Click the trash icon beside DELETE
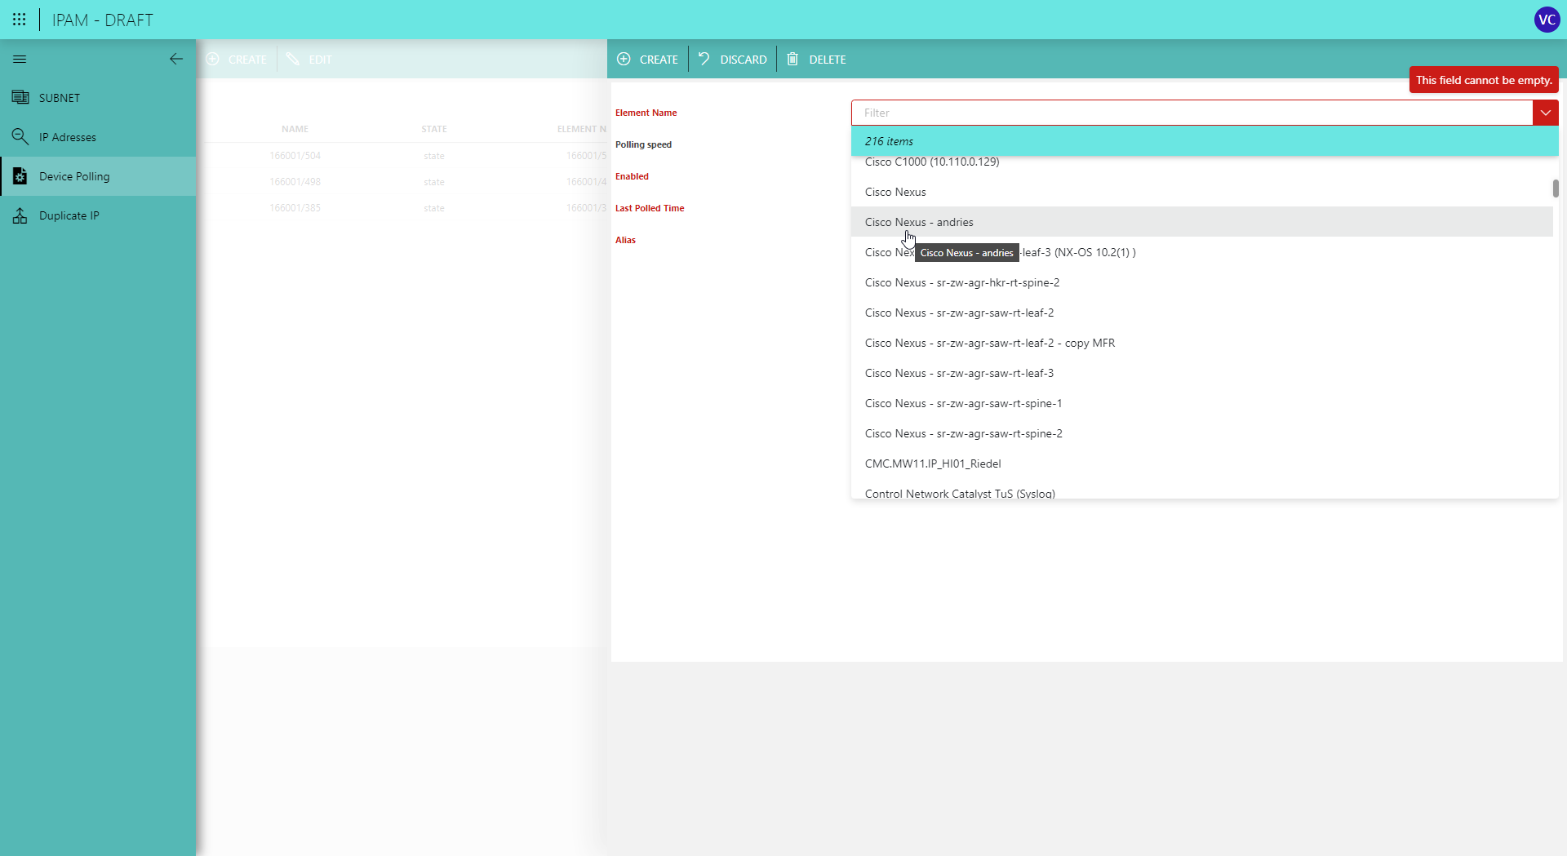Image resolution: width=1567 pixels, height=856 pixels. 792,59
